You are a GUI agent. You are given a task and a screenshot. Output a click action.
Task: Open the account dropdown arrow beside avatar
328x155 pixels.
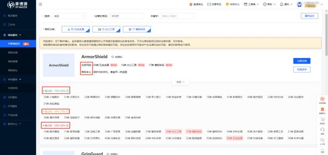coord(322,4)
